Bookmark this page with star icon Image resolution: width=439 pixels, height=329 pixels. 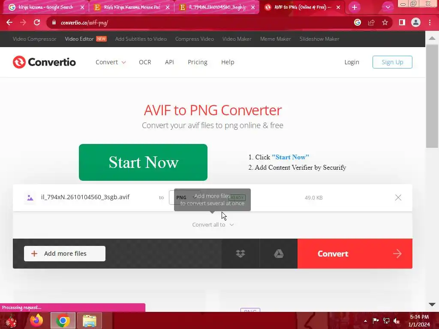[x=385, y=22]
